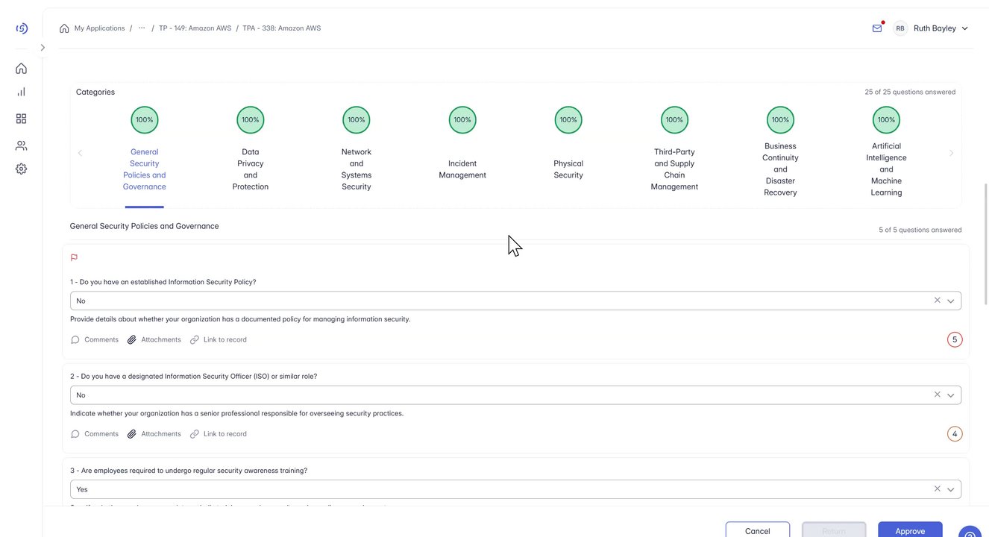The height and width of the screenshot is (537, 989).
Task: Expand the left sidebar with the chevron
Action: coord(43,48)
